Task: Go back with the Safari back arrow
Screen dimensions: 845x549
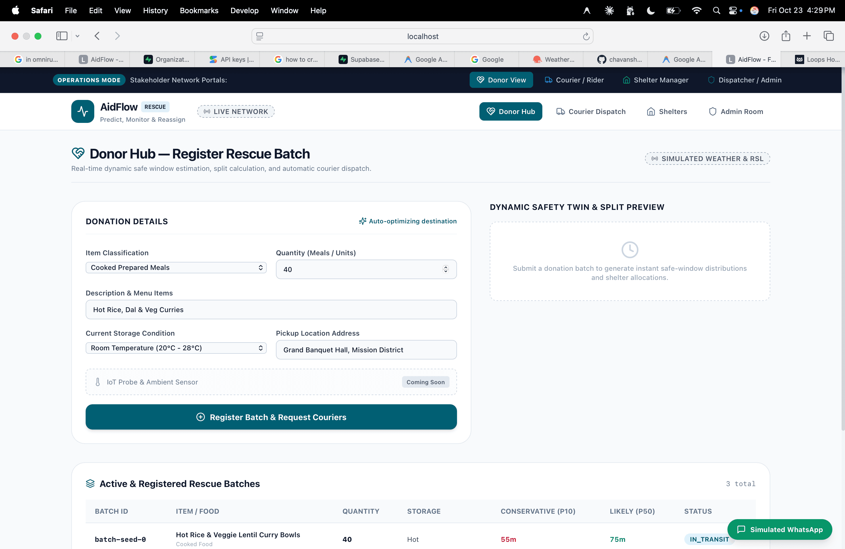Action: (97, 36)
